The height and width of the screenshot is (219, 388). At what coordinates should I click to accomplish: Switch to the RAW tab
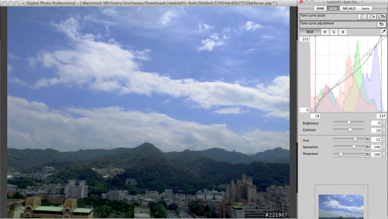(x=320, y=8)
